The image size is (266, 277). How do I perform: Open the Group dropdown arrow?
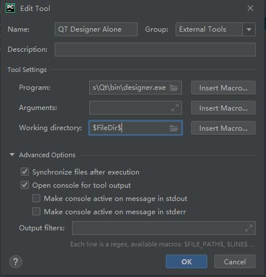249,29
